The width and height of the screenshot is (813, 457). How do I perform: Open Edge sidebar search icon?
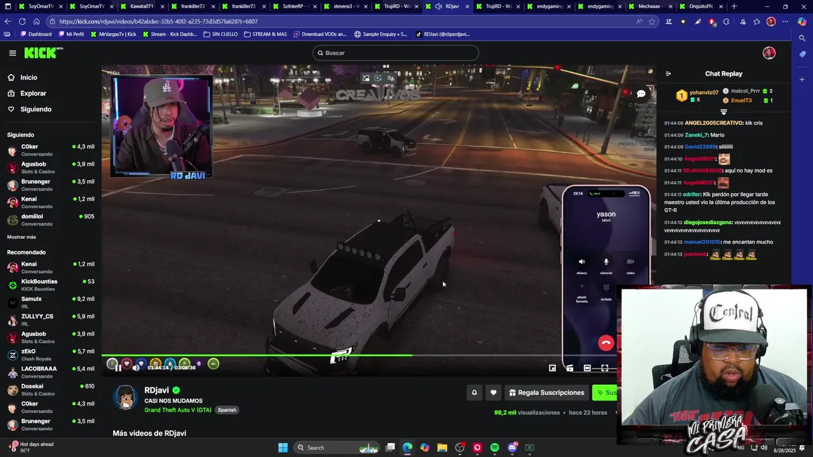point(802,39)
